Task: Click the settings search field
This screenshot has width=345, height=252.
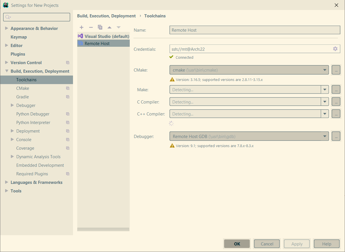Action: click(36, 17)
